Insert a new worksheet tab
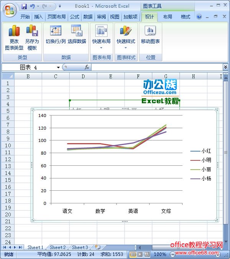The height and width of the screenshot is (259, 230). tap(98, 247)
